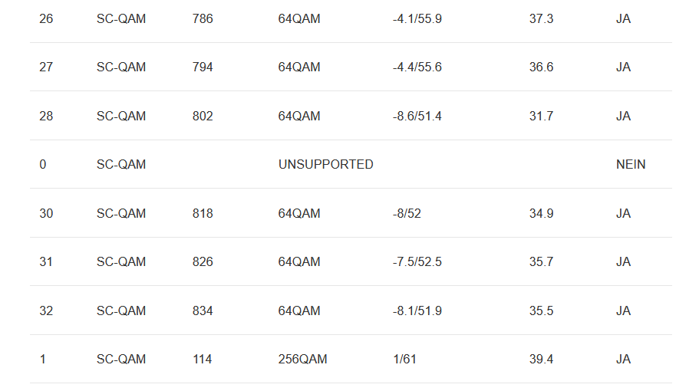
Task: Select power level 1/61
Action: click(x=404, y=360)
